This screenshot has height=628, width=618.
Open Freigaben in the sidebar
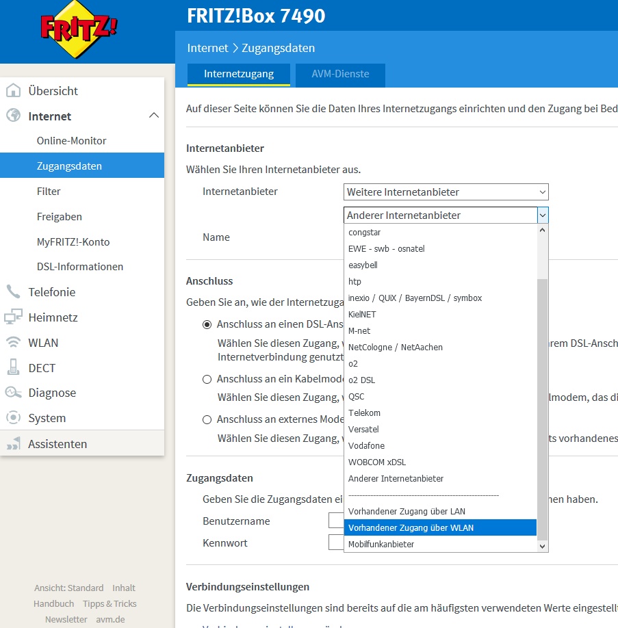click(x=60, y=217)
